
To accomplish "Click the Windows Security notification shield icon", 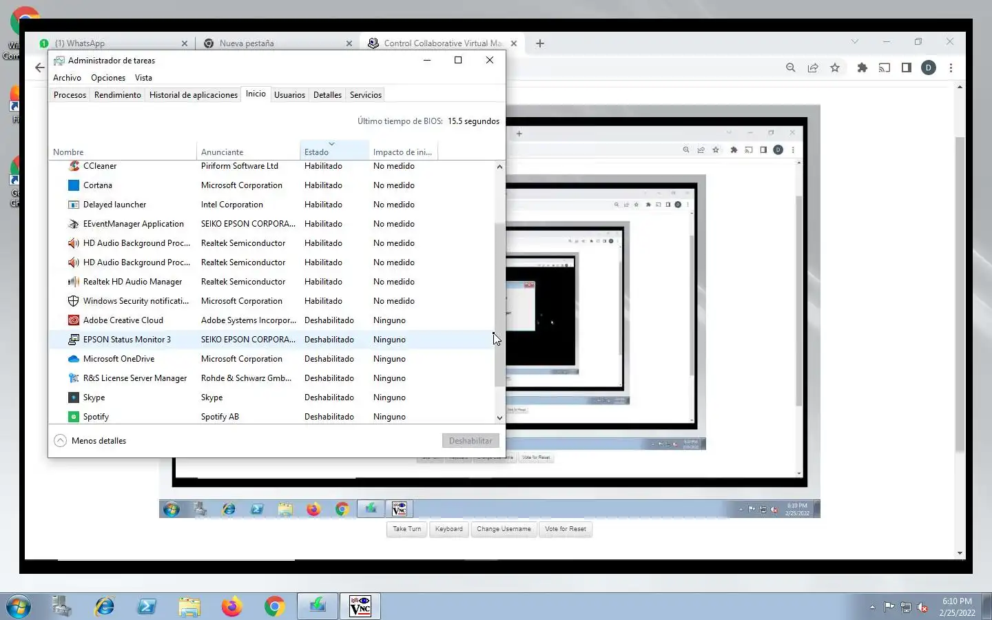I will 74,301.
